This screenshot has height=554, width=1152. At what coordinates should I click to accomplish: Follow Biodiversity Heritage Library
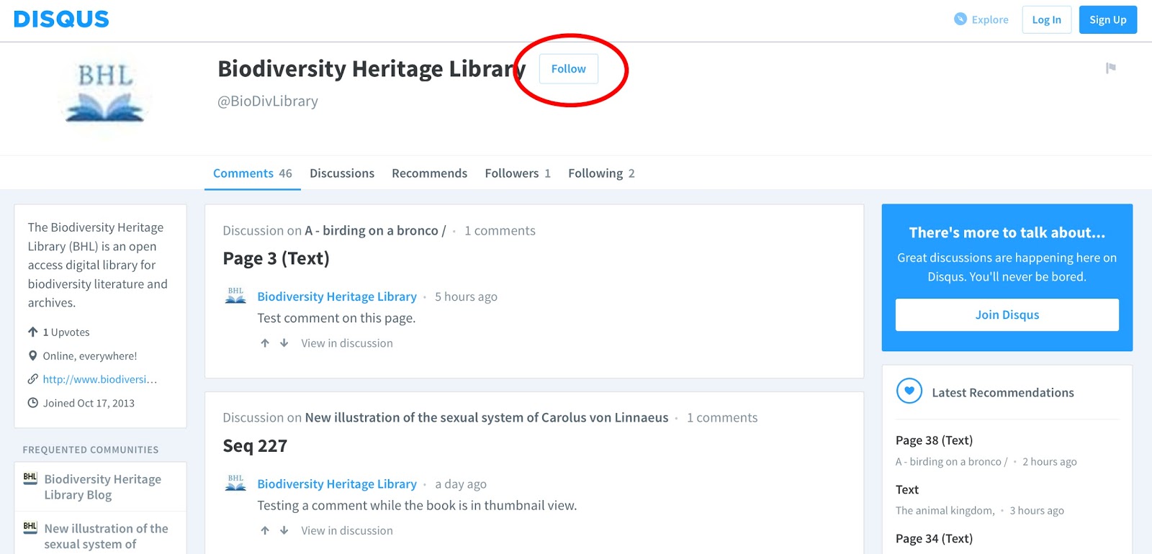(568, 69)
